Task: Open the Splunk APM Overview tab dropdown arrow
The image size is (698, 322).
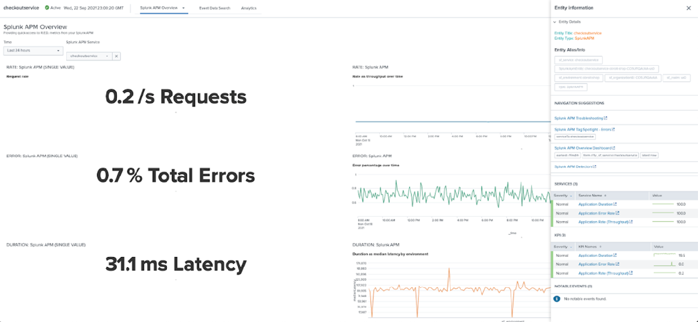Action: click(x=184, y=9)
